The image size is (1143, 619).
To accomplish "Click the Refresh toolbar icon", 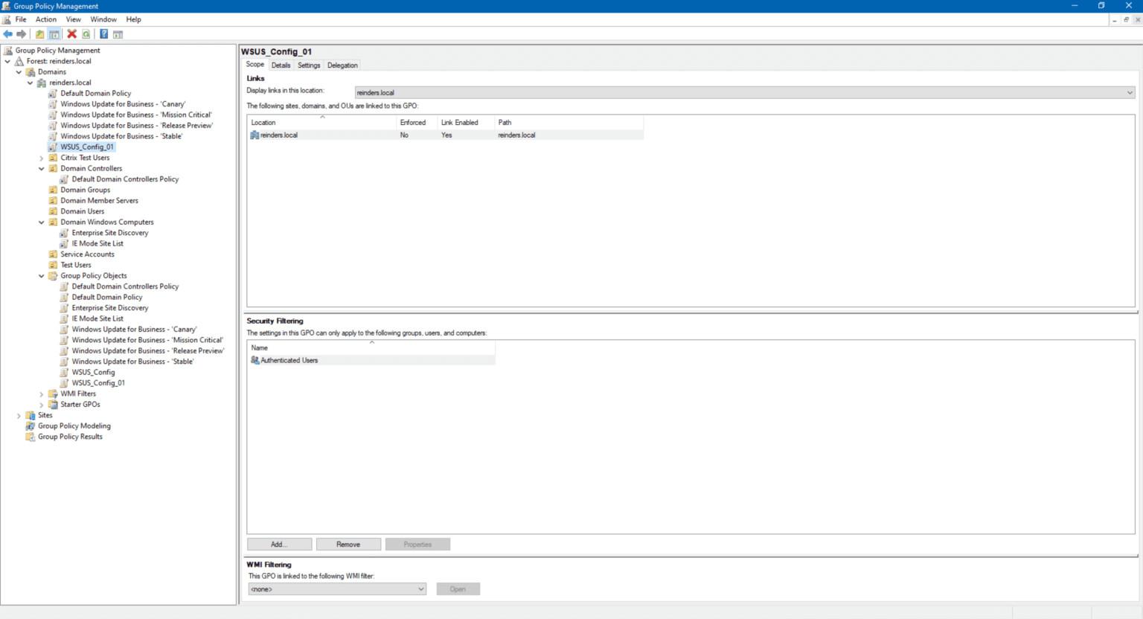I will [86, 33].
